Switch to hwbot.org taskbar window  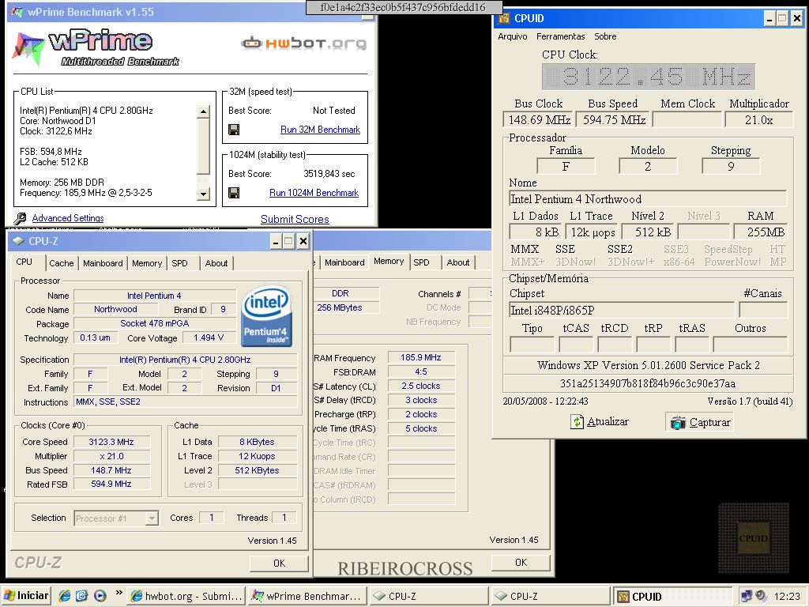tap(186, 596)
